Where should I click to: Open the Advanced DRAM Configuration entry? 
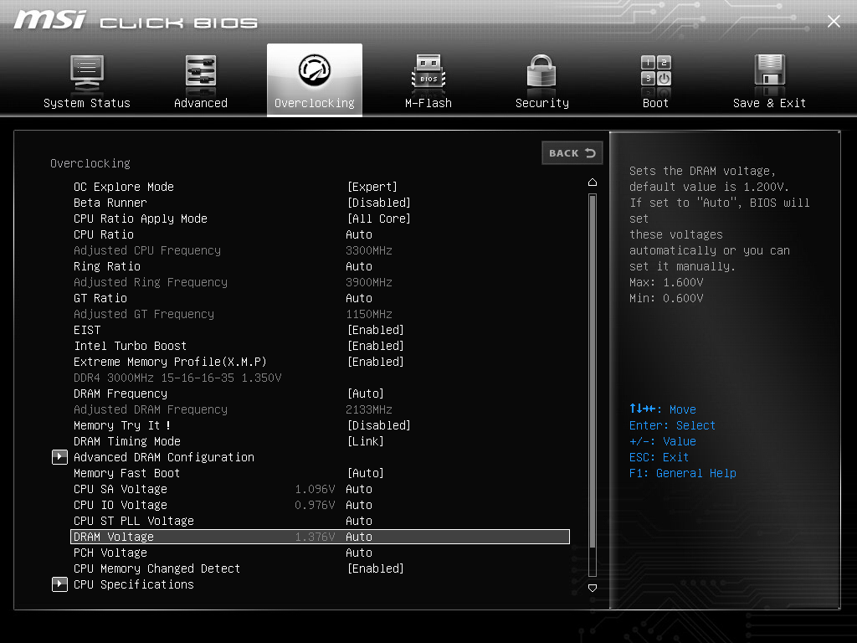coord(164,457)
